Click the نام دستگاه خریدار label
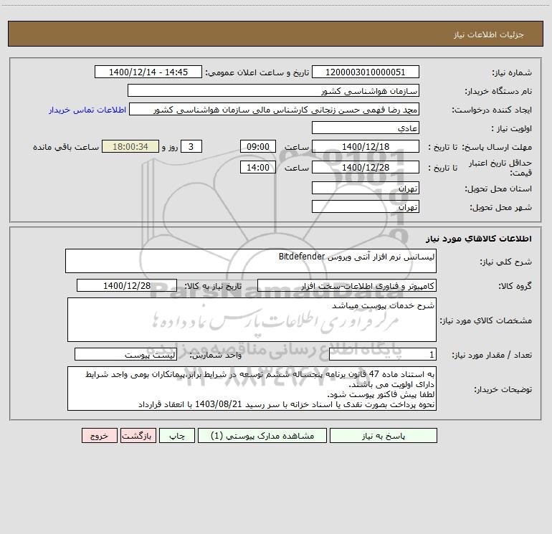552x534 pixels. [498, 92]
